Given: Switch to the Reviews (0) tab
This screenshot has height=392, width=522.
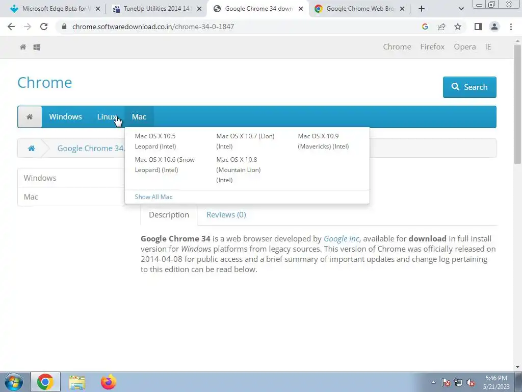Looking at the screenshot, I should pos(226,215).
